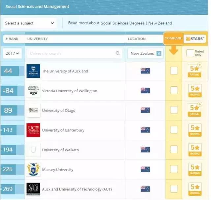The height and width of the screenshot is (200, 211).
Task: Enable the Rated only checkbox
Action: coord(190,53)
